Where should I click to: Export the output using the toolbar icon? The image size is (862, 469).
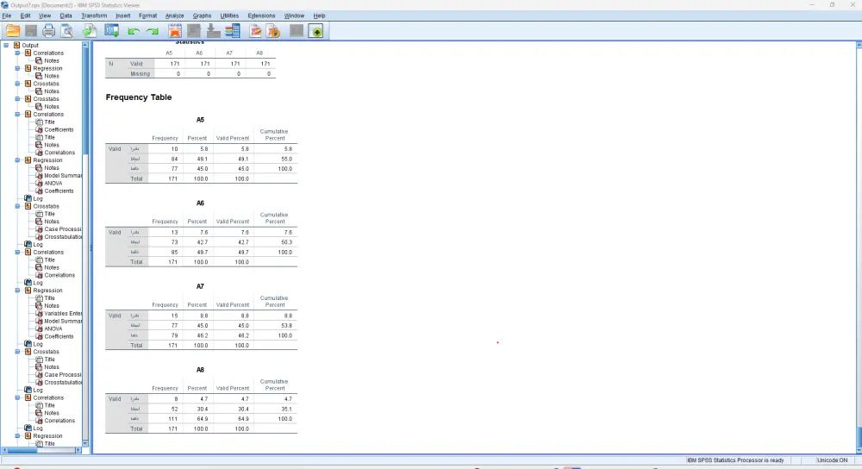coord(89,31)
